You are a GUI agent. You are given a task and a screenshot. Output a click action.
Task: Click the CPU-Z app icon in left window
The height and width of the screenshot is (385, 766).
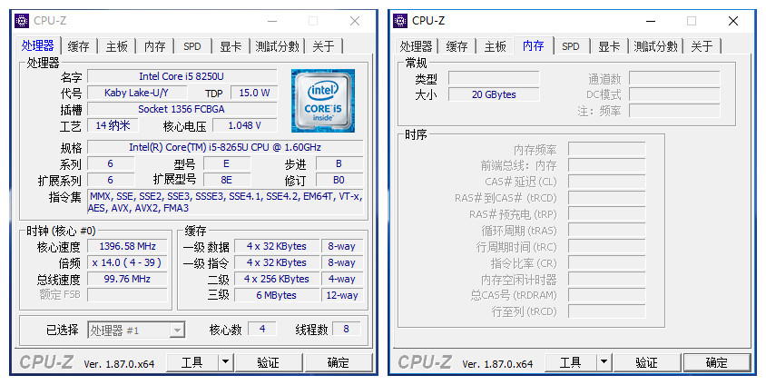[x=22, y=21]
